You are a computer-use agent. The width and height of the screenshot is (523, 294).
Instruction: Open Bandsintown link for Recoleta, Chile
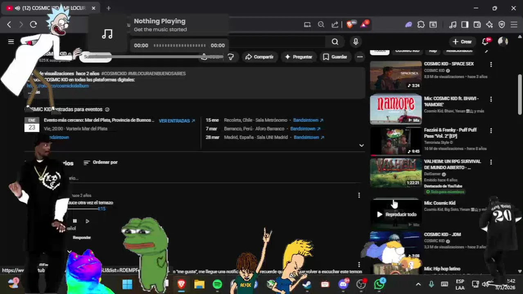[x=308, y=120]
